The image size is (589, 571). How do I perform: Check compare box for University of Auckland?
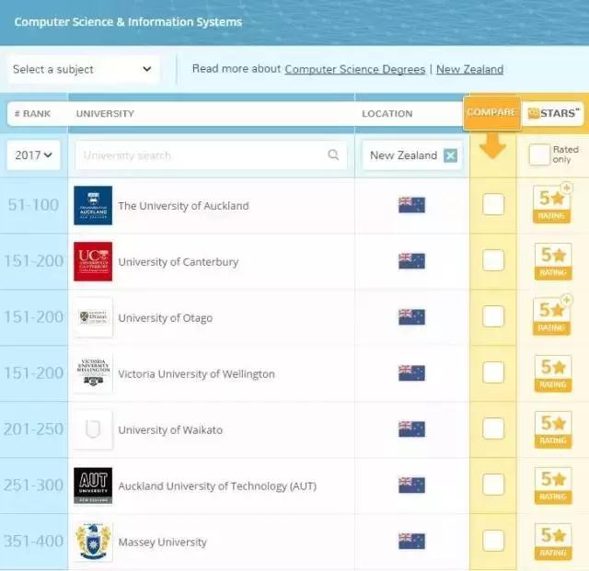pos(493,204)
